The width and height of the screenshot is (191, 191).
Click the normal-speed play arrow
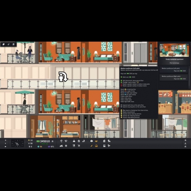[5, 143]
